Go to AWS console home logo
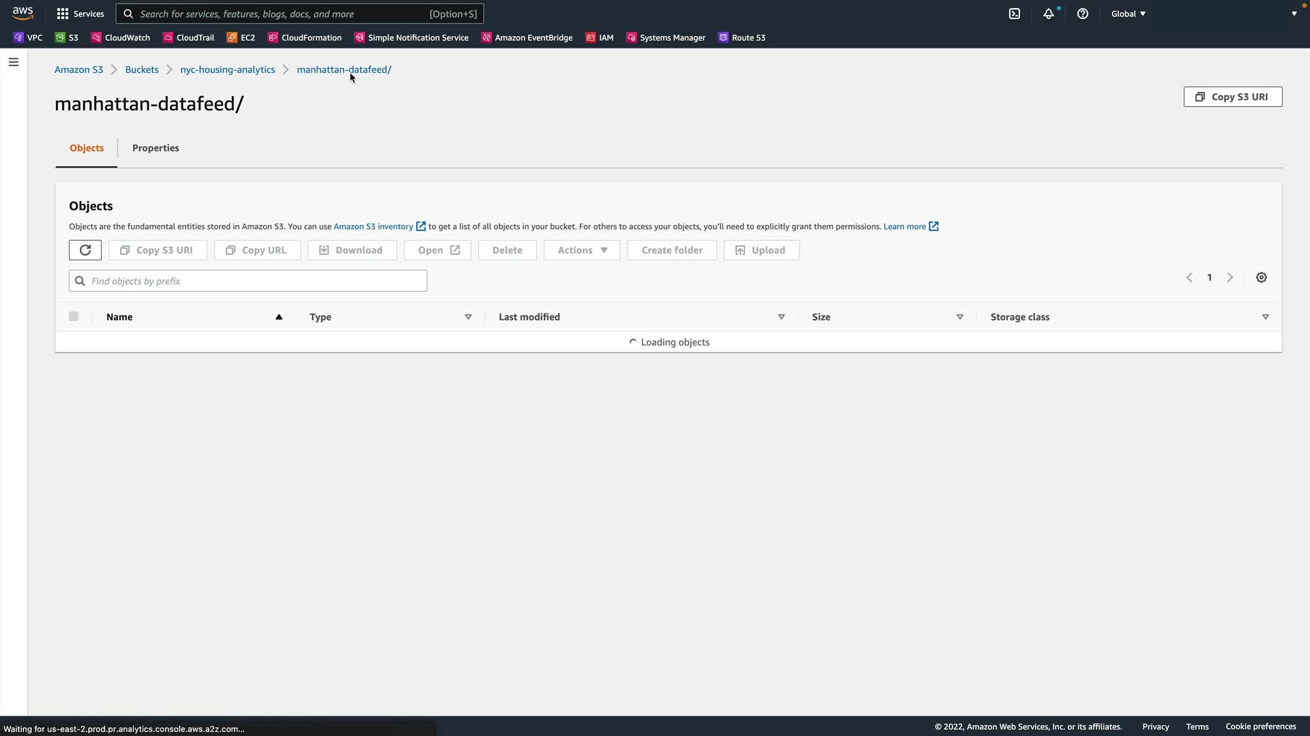The height and width of the screenshot is (736, 1310). click(x=23, y=13)
